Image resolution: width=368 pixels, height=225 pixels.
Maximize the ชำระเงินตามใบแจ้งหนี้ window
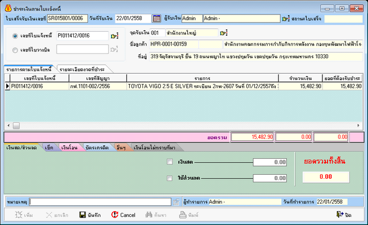point(341,9)
